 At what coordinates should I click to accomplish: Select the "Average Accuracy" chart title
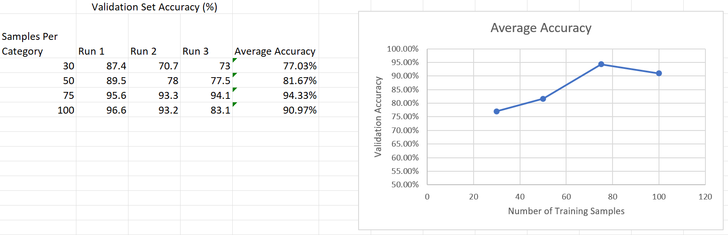(x=540, y=28)
